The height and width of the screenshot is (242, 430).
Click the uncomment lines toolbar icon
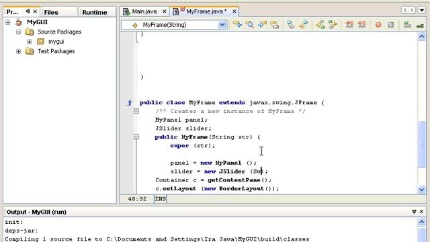pos(420,26)
